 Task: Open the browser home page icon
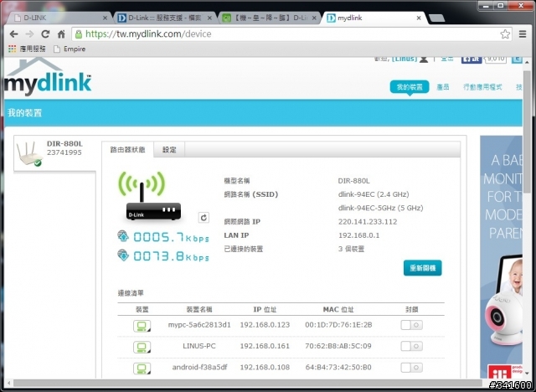[x=61, y=34]
